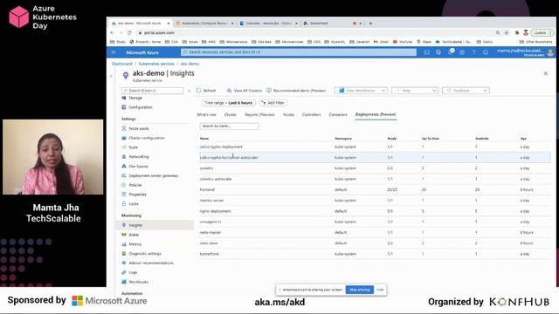
Task: Open the Directory and subscription filter icon
Action: (x=438, y=52)
